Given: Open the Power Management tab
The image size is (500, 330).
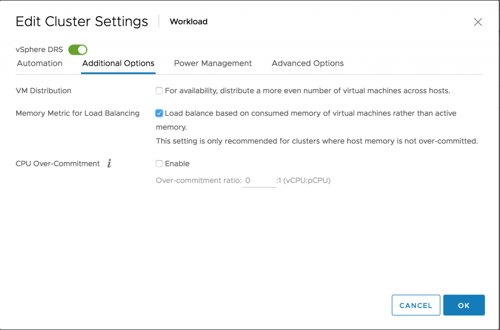Looking at the screenshot, I should pyautogui.click(x=213, y=63).
